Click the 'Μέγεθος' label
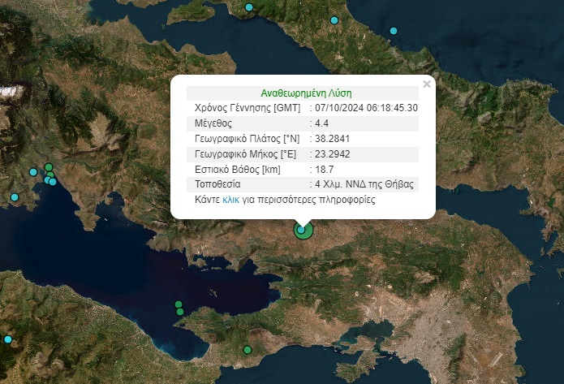The image size is (564, 384). point(213,123)
